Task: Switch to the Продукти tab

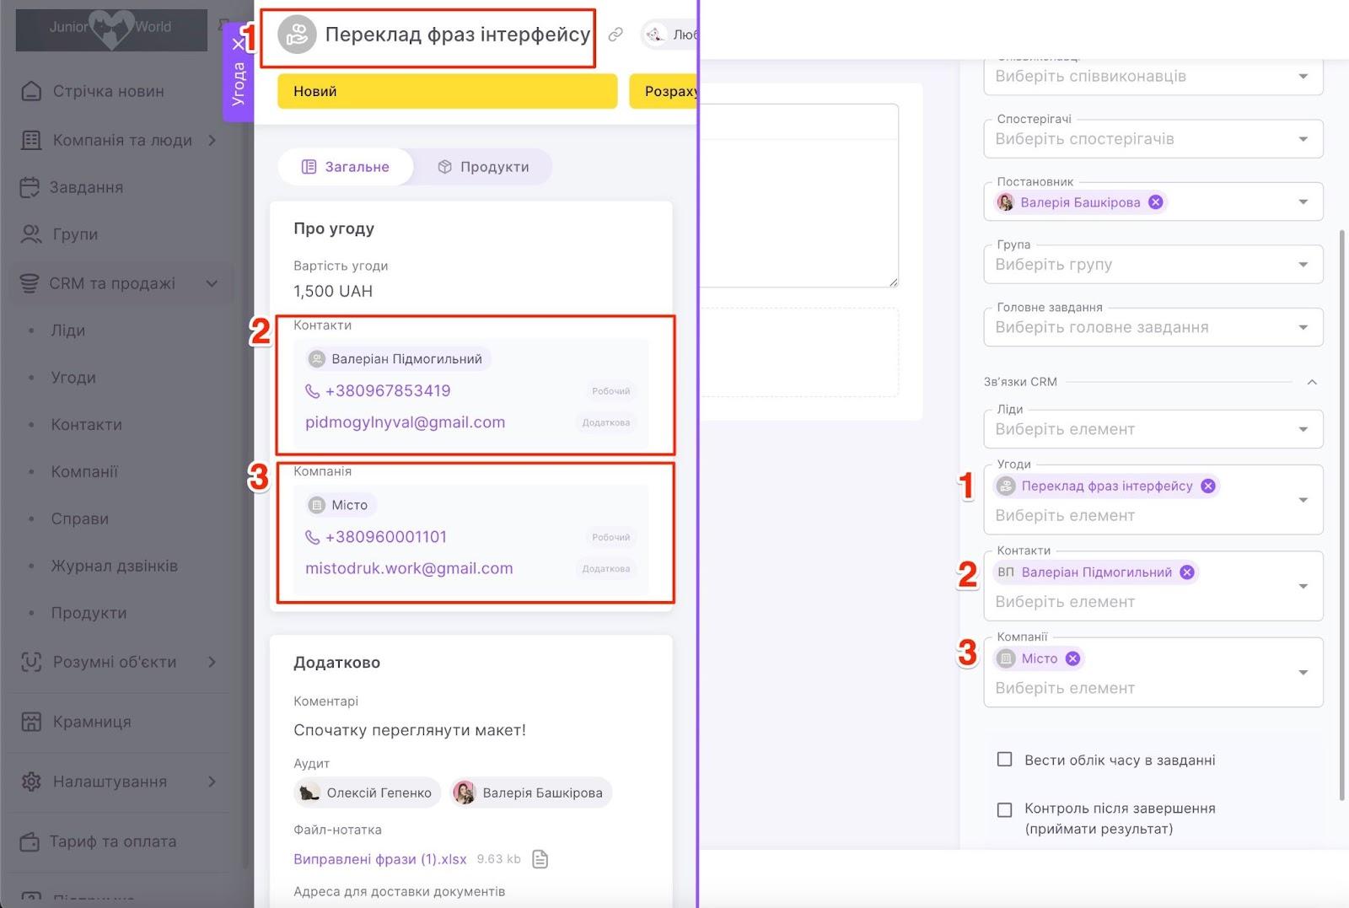Action: coord(483,167)
